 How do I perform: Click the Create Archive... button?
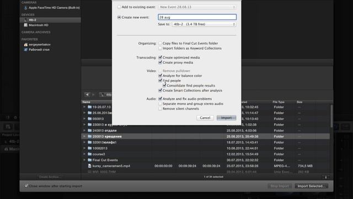[x=50, y=177]
